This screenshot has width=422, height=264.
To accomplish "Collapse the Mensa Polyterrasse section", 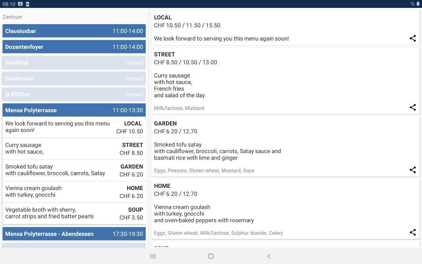I will pyautogui.click(x=74, y=110).
